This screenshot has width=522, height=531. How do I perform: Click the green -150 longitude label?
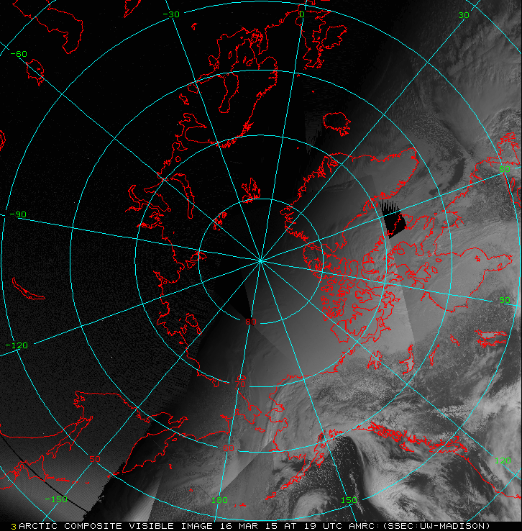(56, 499)
